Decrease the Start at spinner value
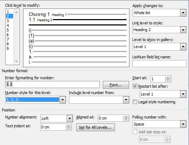 [168, 80]
